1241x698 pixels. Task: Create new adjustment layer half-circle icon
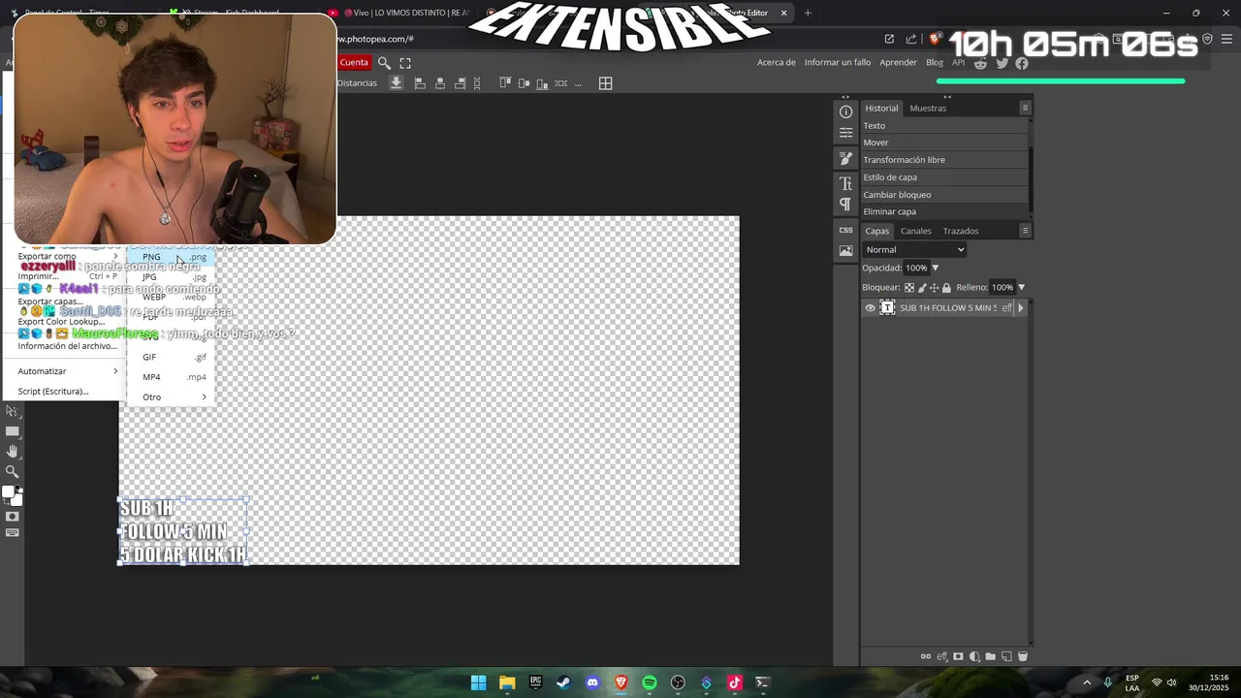(974, 656)
